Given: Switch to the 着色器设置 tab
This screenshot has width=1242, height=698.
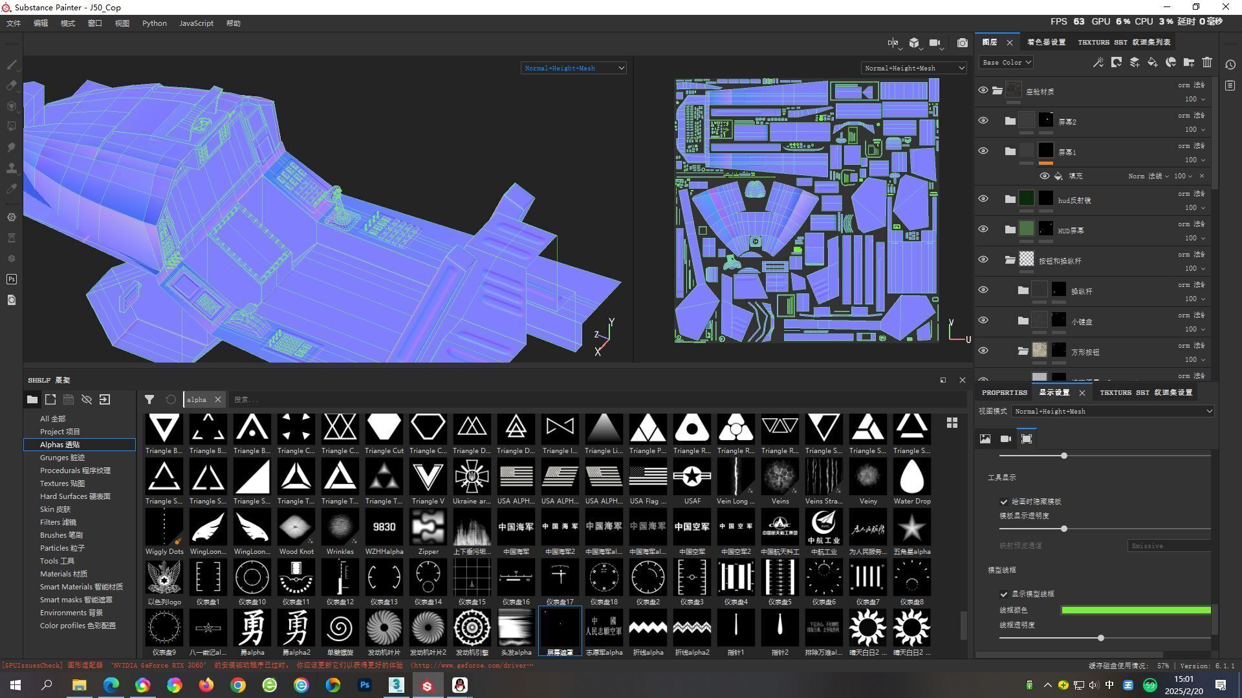Looking at the screenshot, I should [x=1046, y=43].
